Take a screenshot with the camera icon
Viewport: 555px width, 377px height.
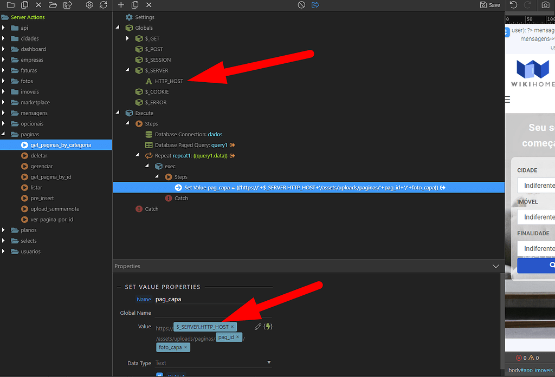pos(547,5)
